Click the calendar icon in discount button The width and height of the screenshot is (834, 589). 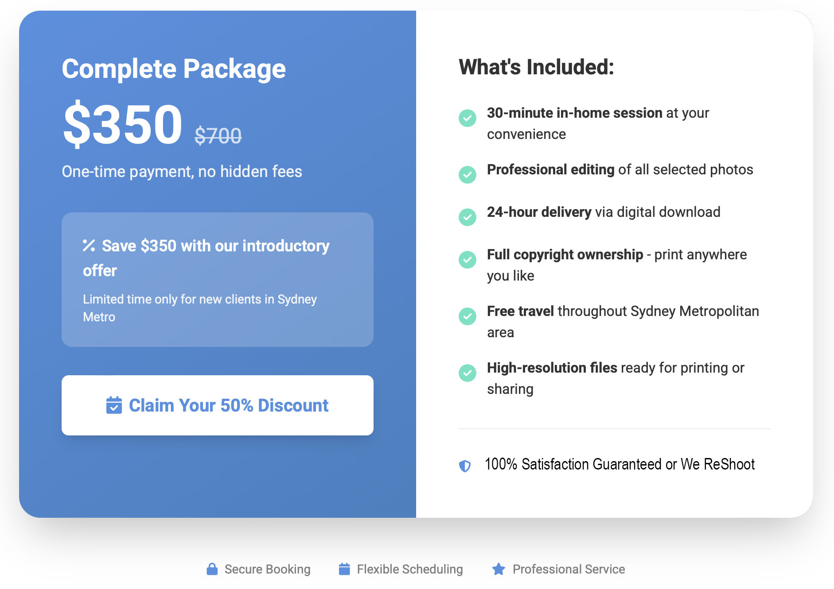(x=114, y=405)
